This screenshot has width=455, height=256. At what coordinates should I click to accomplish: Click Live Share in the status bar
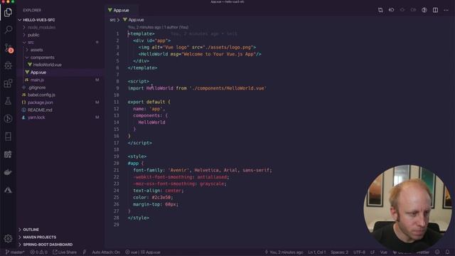click(x=65, y=252)
